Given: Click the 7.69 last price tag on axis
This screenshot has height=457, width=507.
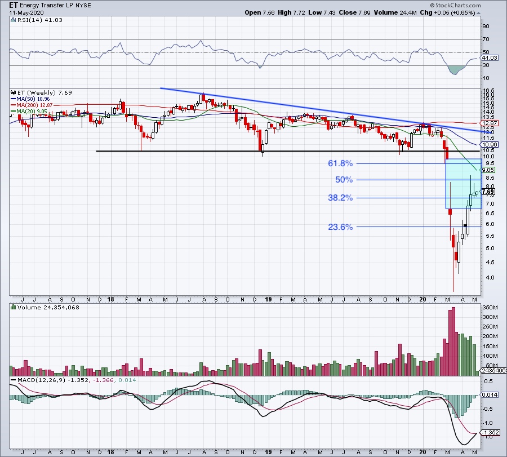Looking at the screenshot, I should [x=488, y=192].
